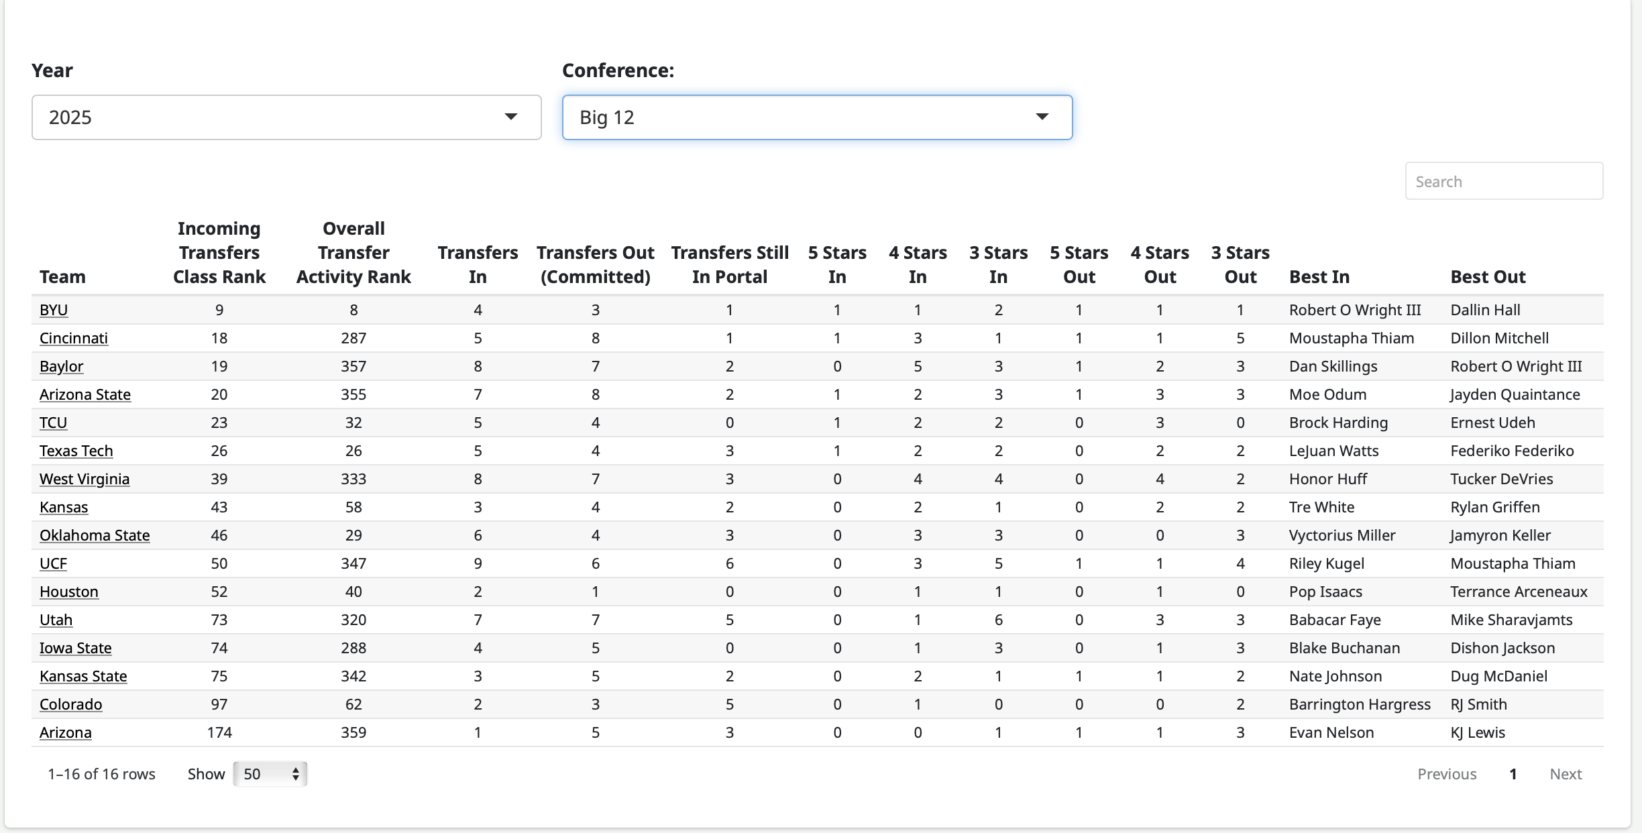Viewport: 1642px width, 833px height.
Task: Open the BYU team link
Action: [54, 310]
